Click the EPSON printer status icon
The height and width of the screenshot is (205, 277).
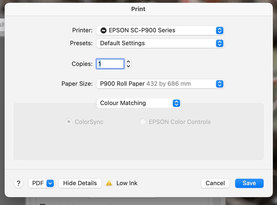[x=104, y=31]
